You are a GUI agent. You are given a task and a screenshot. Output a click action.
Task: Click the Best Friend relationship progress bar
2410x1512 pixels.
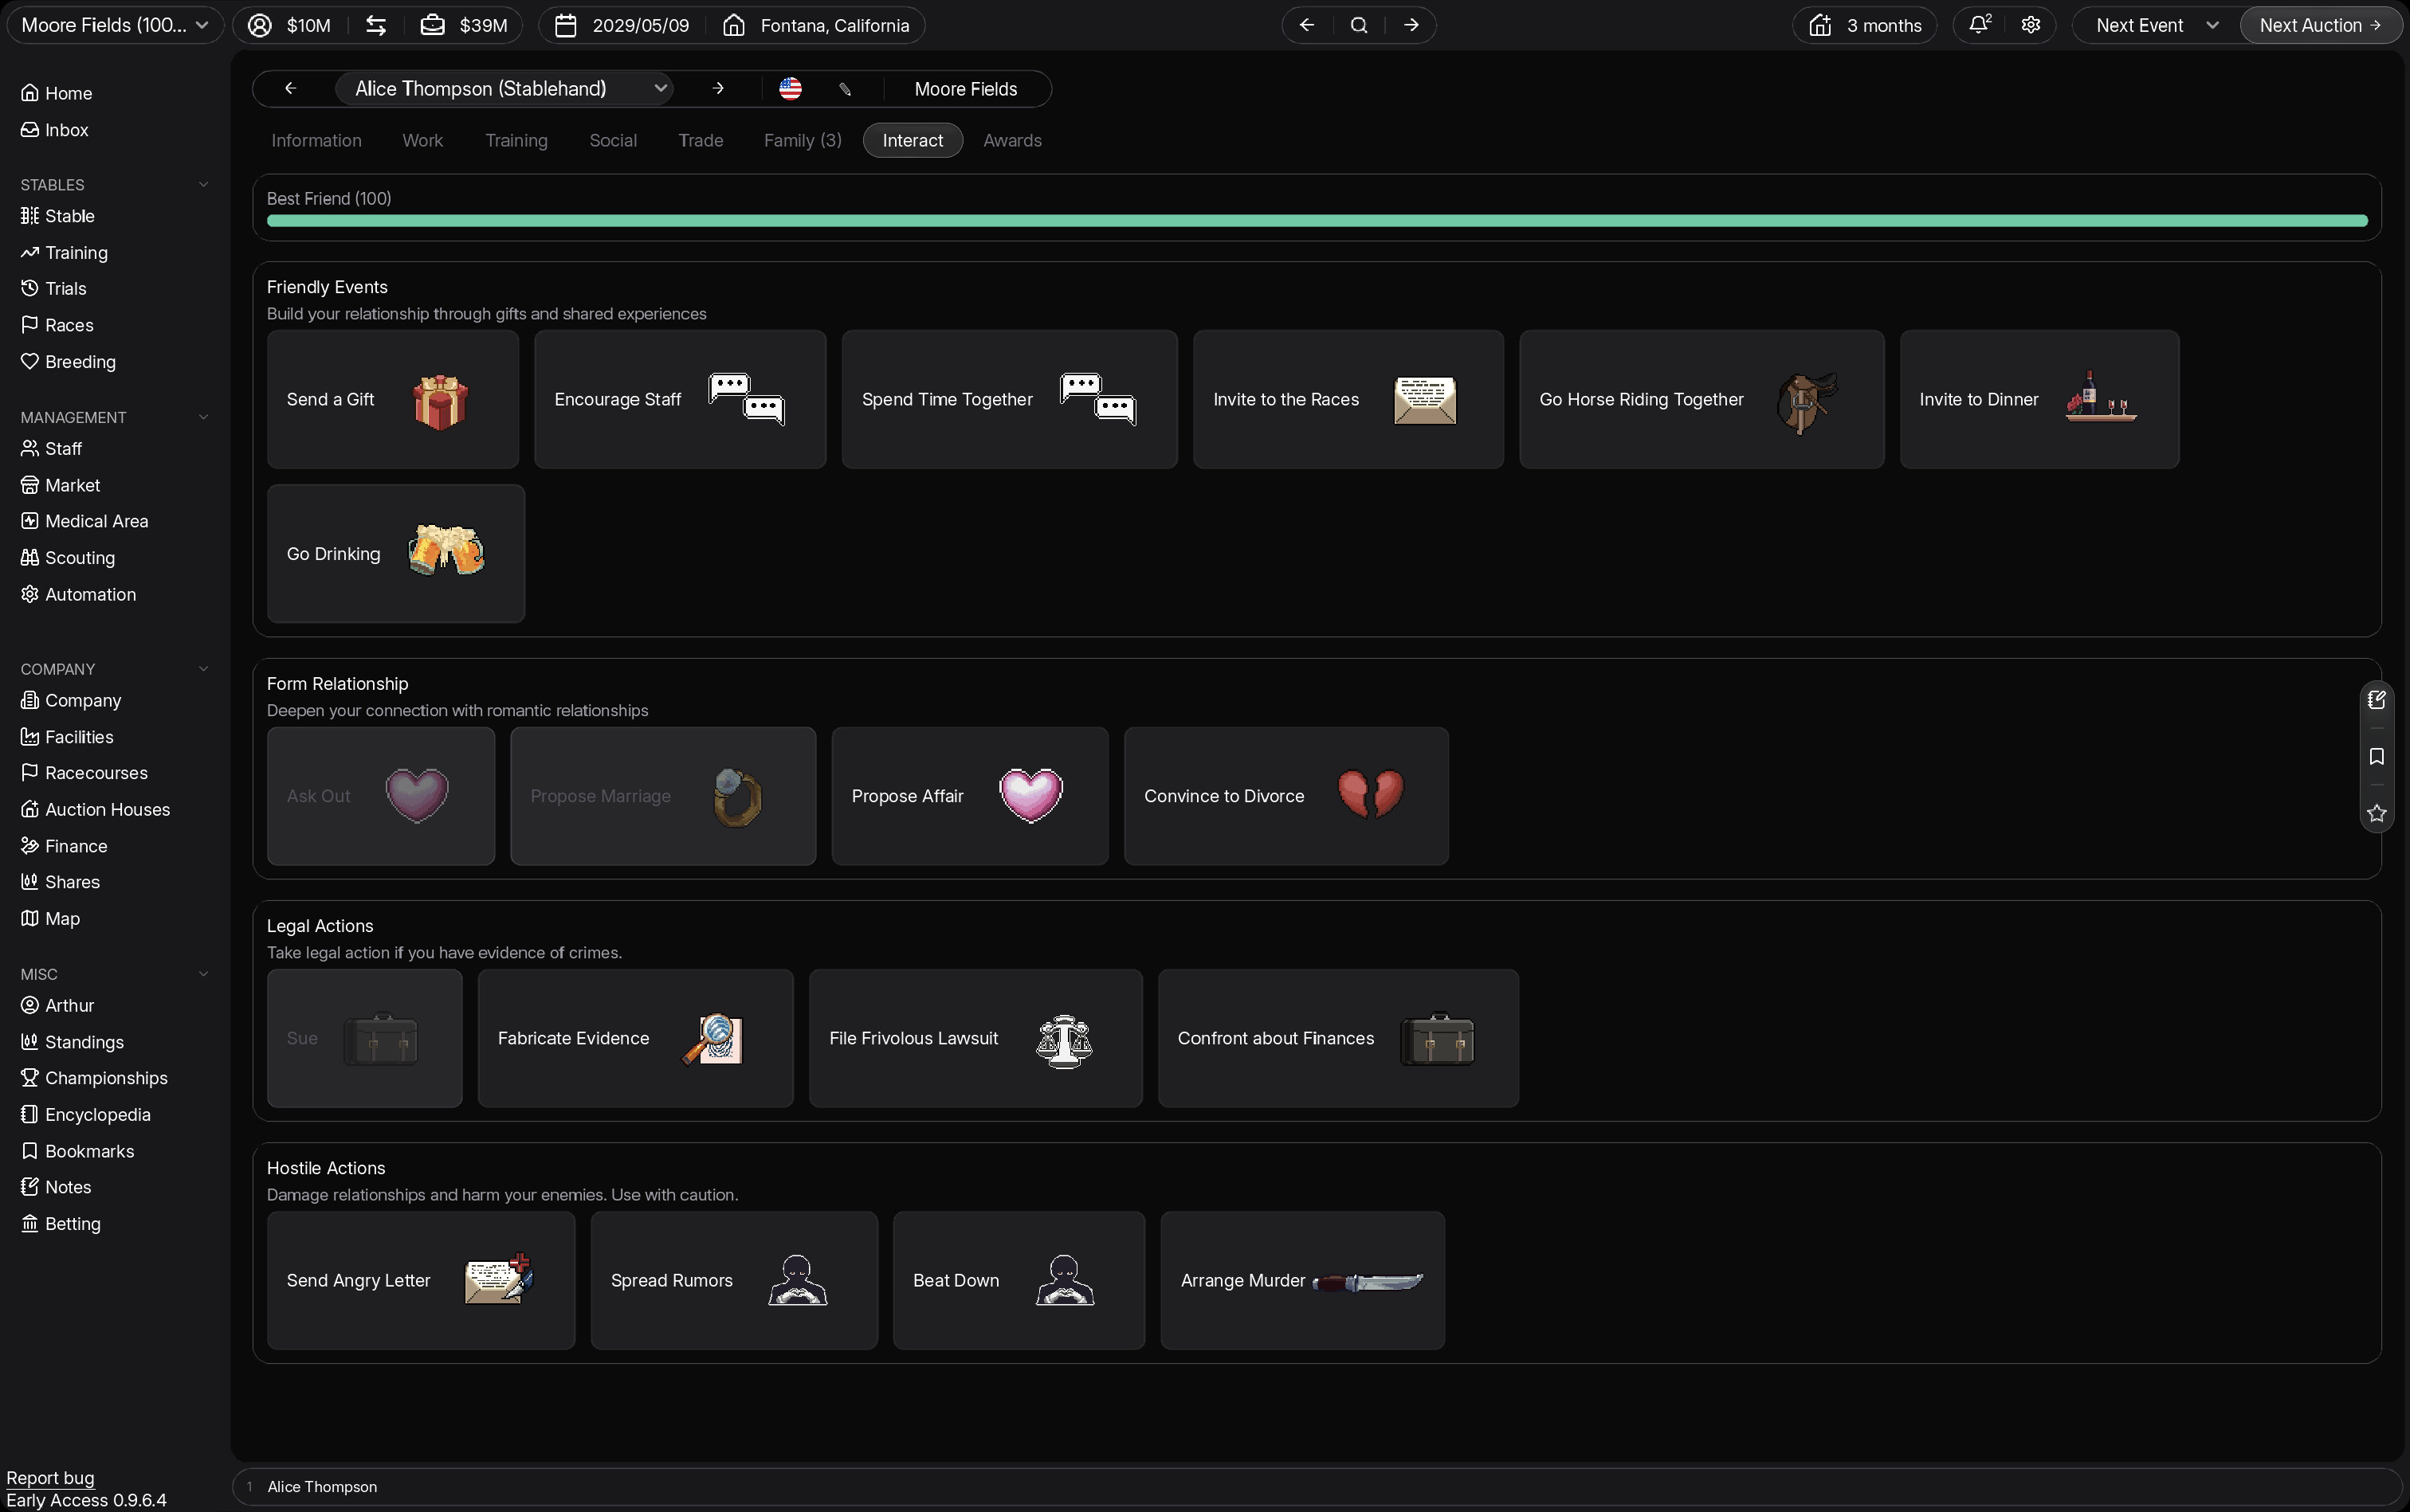[x=1317, y=220]
